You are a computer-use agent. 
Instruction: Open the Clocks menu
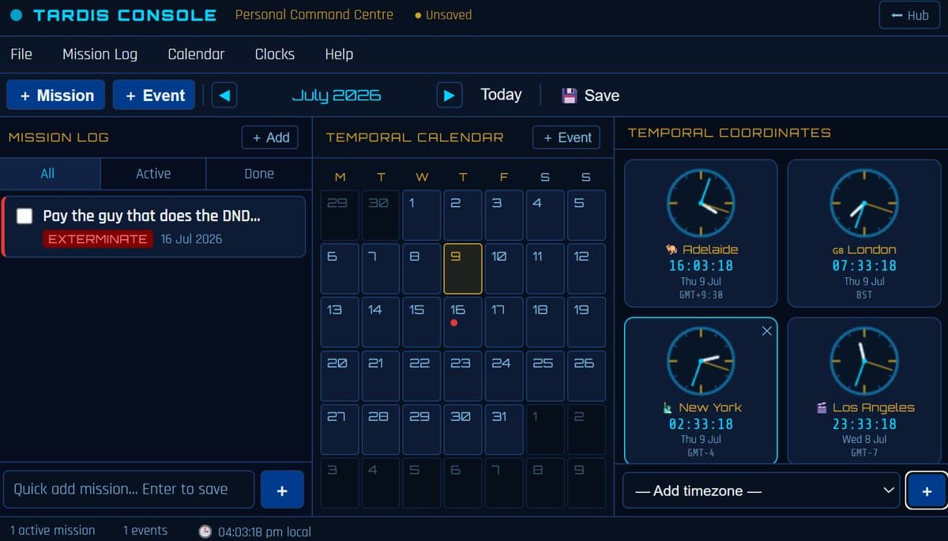[275, 54]
